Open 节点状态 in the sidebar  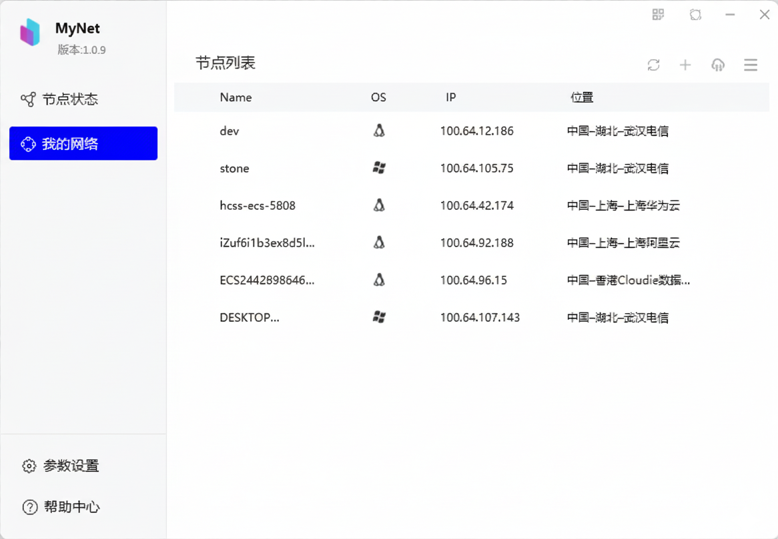[x=70, y=99]
